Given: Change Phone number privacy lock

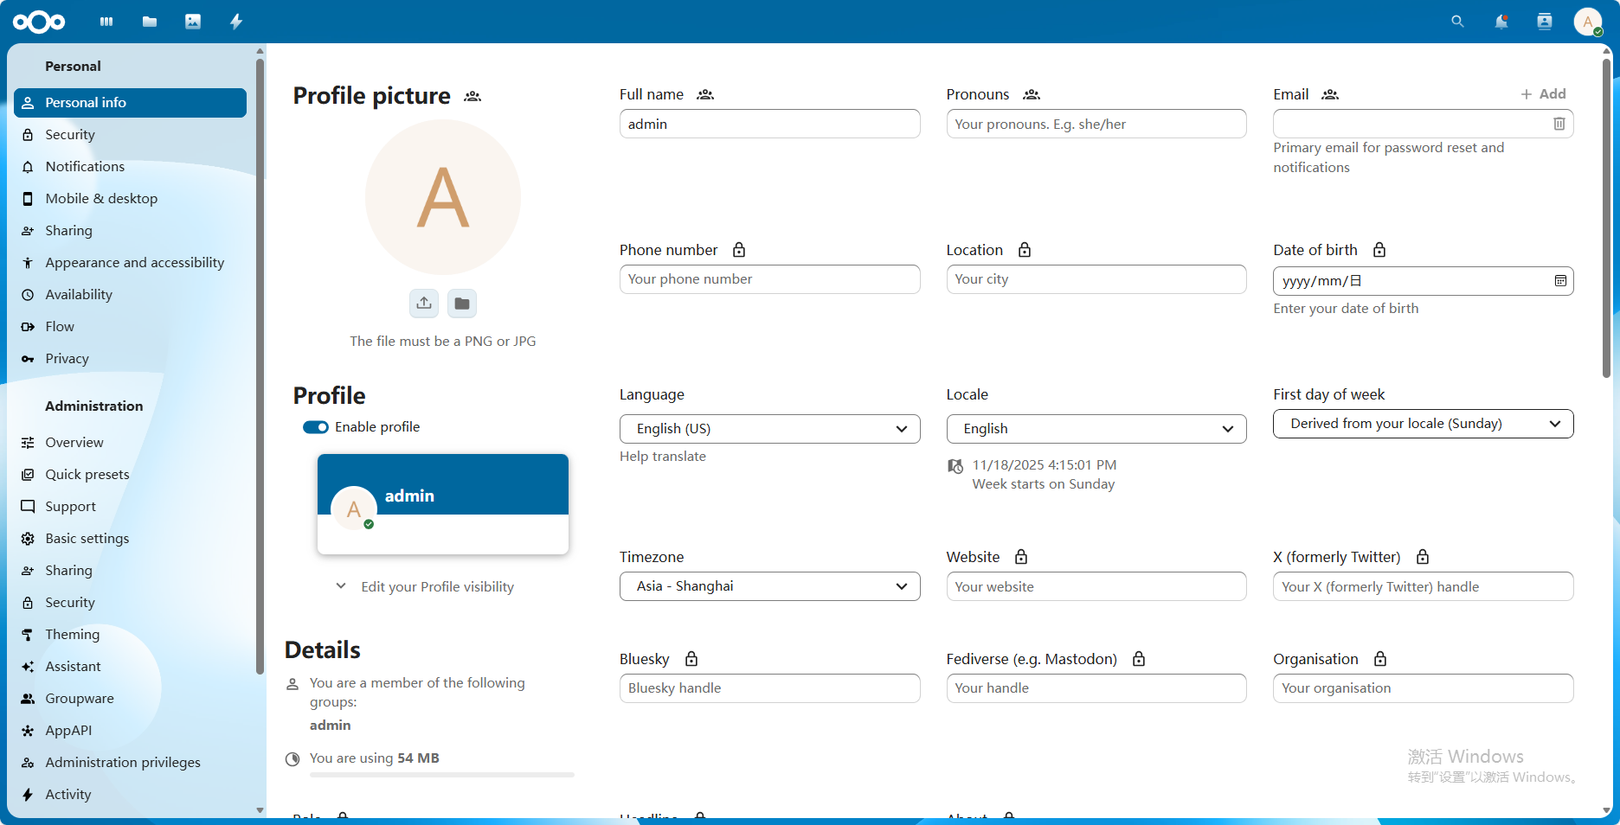Looking at the screenshot, I should coord(739,250).
